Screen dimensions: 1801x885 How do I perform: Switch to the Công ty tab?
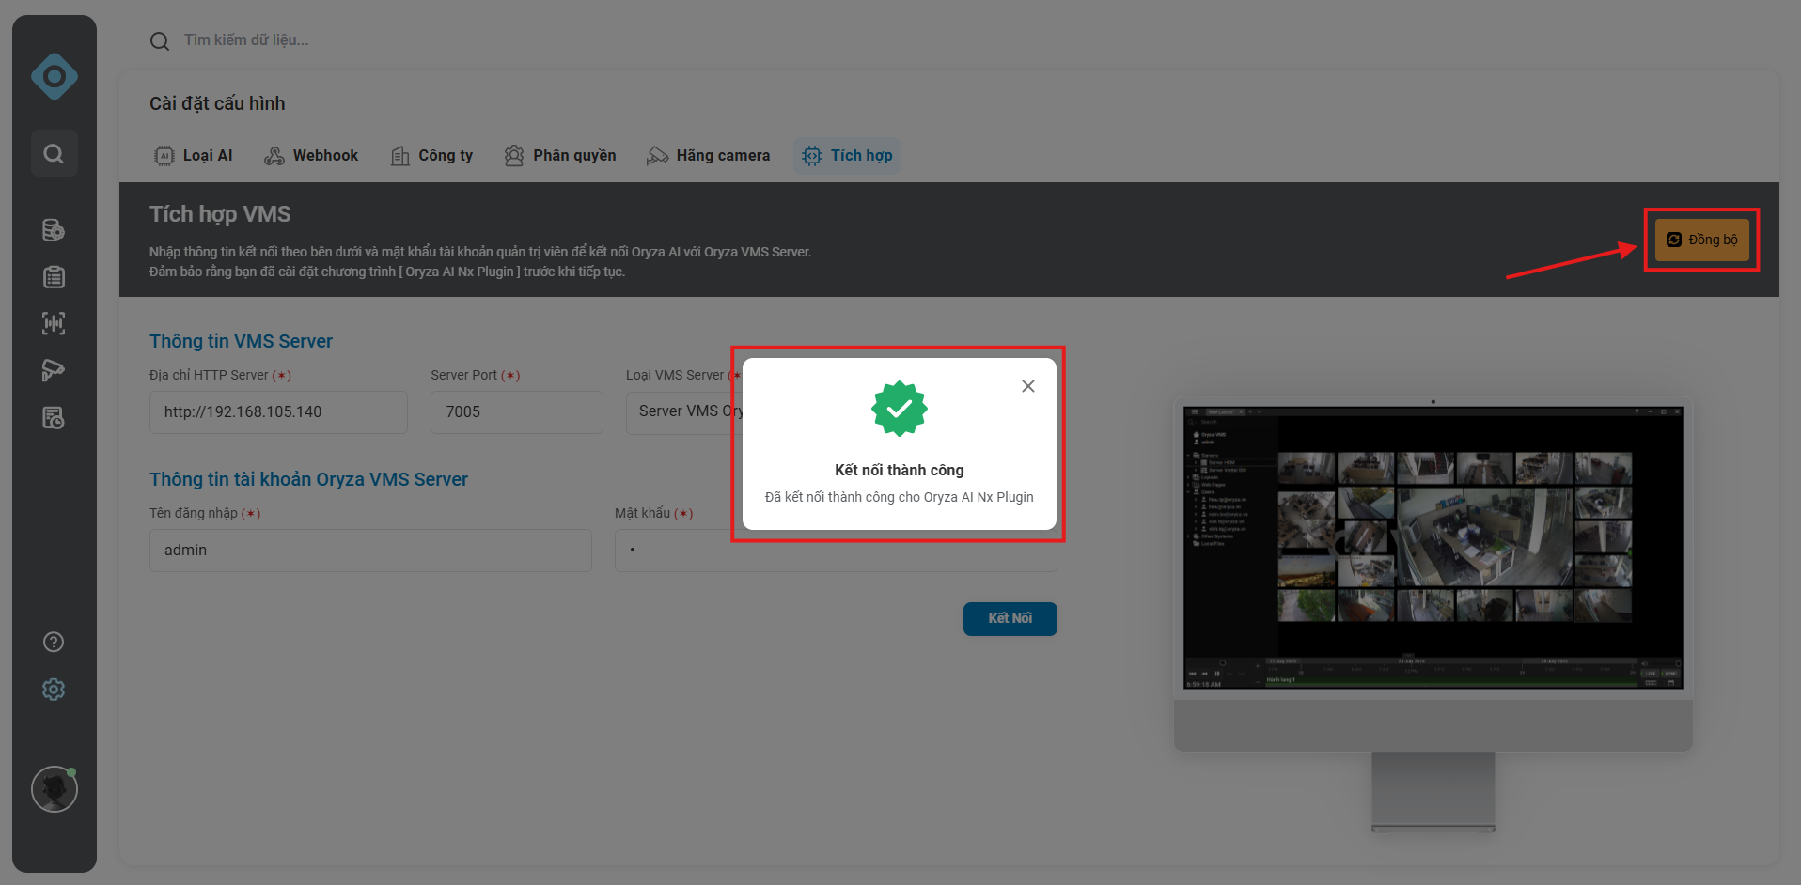tap(432, 156)
